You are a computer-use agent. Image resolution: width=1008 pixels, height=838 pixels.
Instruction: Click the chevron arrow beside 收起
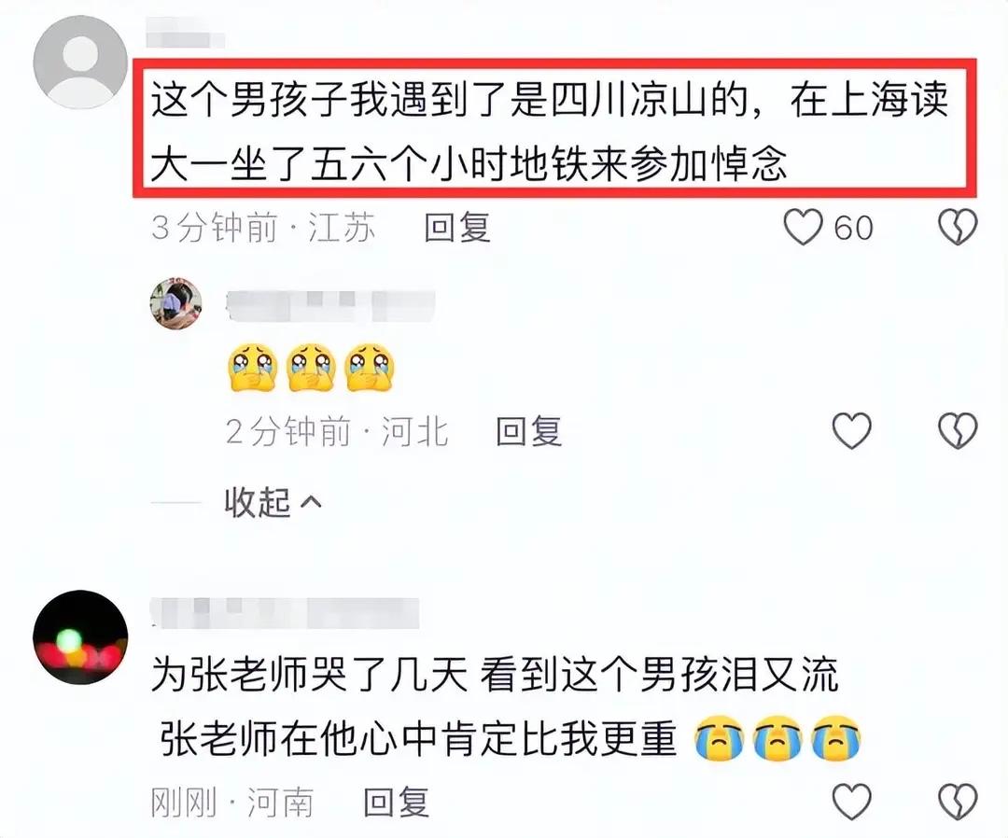coord(311,502)
